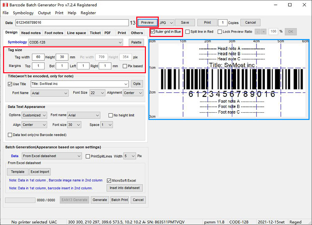Open the JPG output format dropdown
The width and height of the screenshot is (312, 225).
[166, 22]
